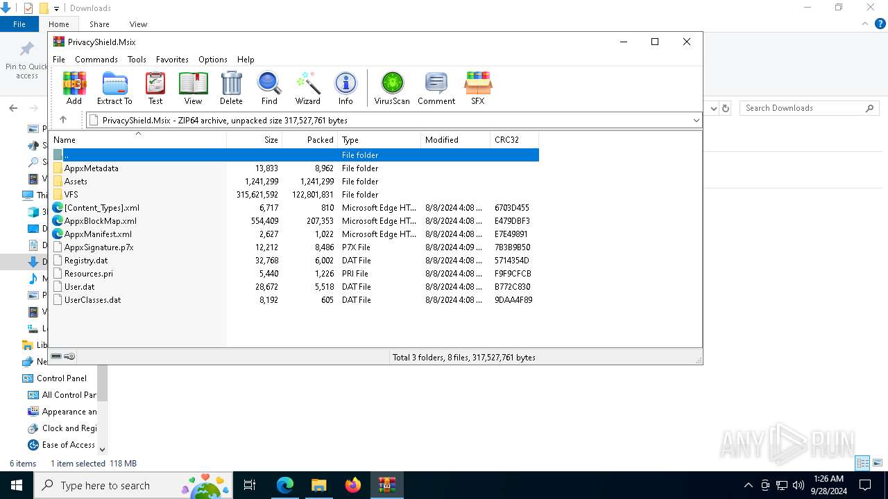Open the Find magnifier tool

pos(269,88)
